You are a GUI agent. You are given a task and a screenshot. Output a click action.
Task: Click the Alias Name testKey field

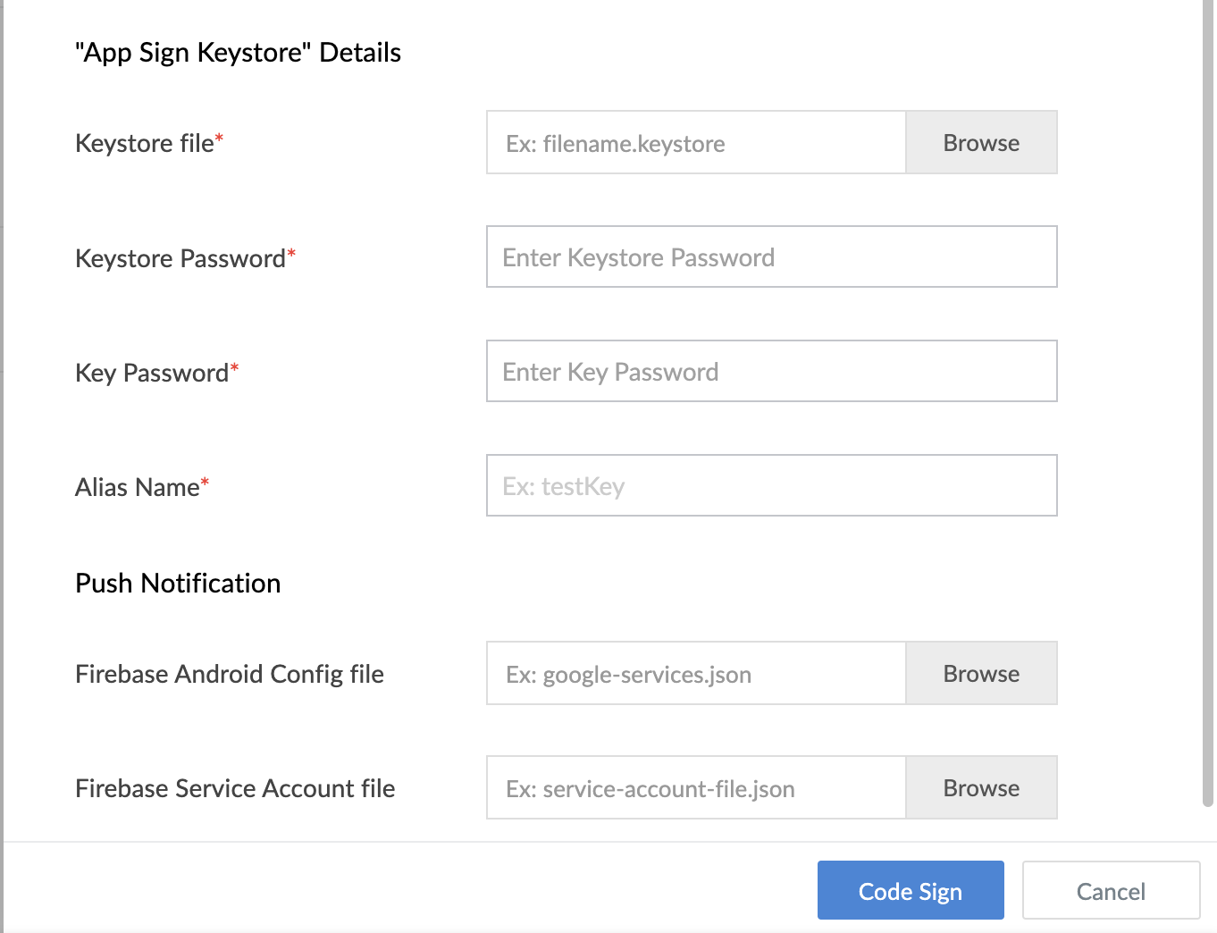click(772, 486)
